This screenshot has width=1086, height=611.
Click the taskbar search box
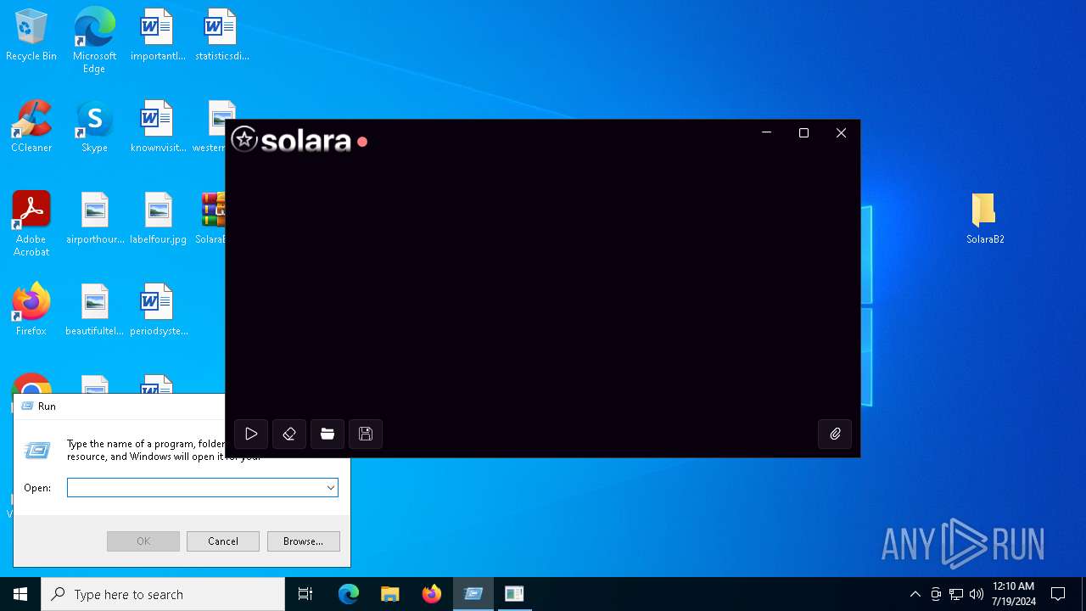pyautogui.click(x=163, y=594)
